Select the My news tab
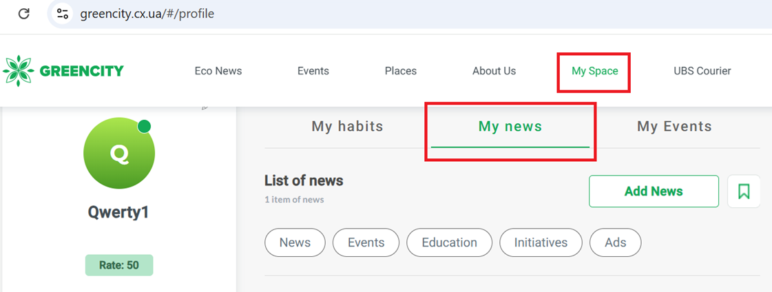This screenshot has height=292, width=772. click(x=510, y=127)
